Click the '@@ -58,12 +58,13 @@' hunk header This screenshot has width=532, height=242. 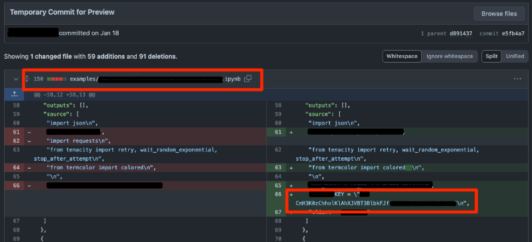tap(64, 95)
